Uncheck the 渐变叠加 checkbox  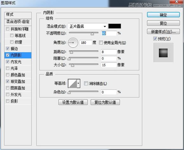[x=8, y=81]
